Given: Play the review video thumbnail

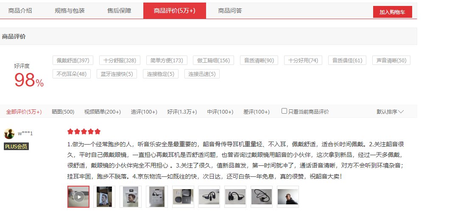Looking at the screenshot, I should (78, 197).
